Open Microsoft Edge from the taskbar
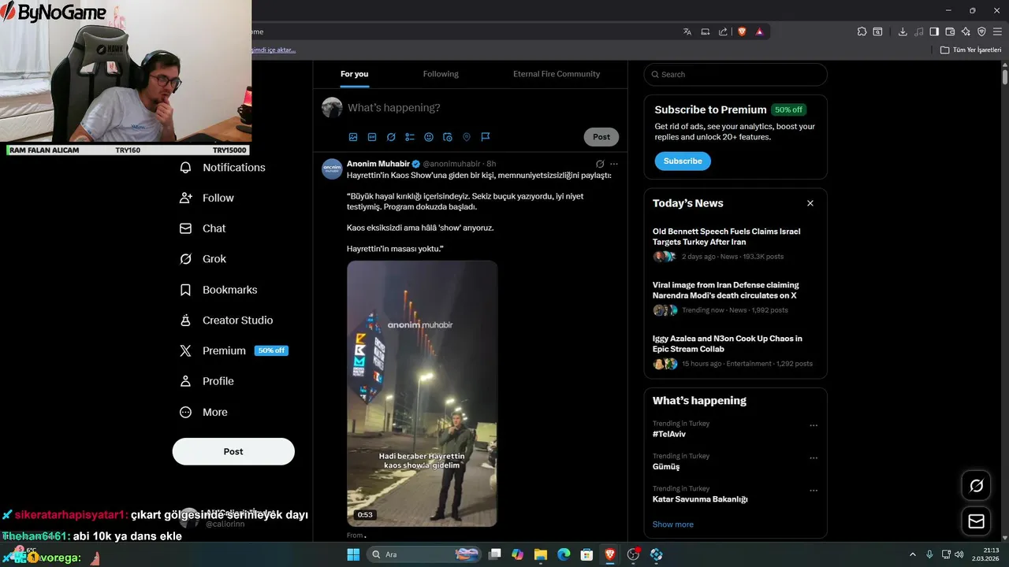This screenshot has height=567, width=1009. 564,554
